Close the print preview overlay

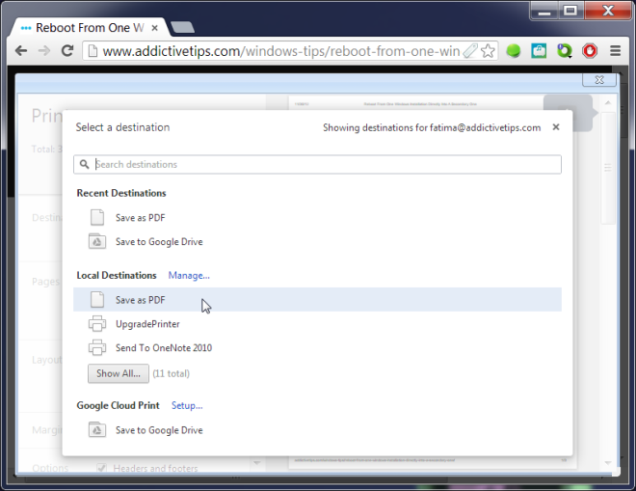click(599, 80)
